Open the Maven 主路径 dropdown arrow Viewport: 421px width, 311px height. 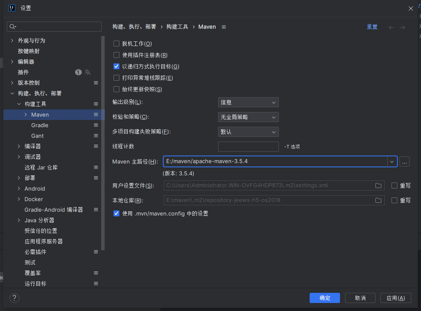click(391, 161)
